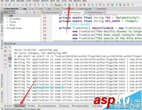
Task: Open the Refactor menu
Action: pyautogui.click(x=45, y=1)
